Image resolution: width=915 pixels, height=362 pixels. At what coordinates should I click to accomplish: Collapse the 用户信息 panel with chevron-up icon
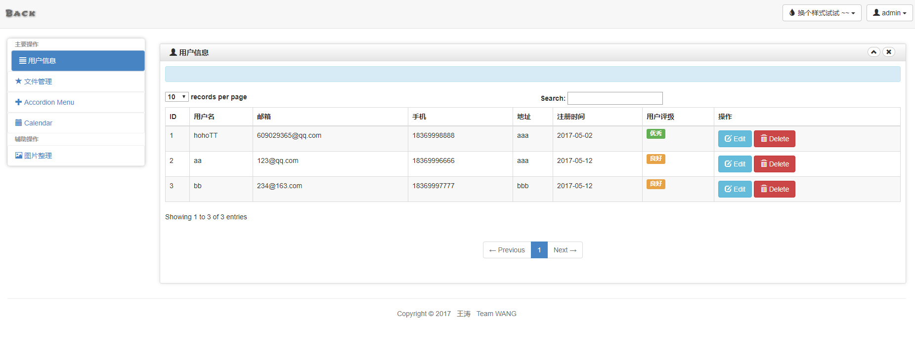point(874,52)
